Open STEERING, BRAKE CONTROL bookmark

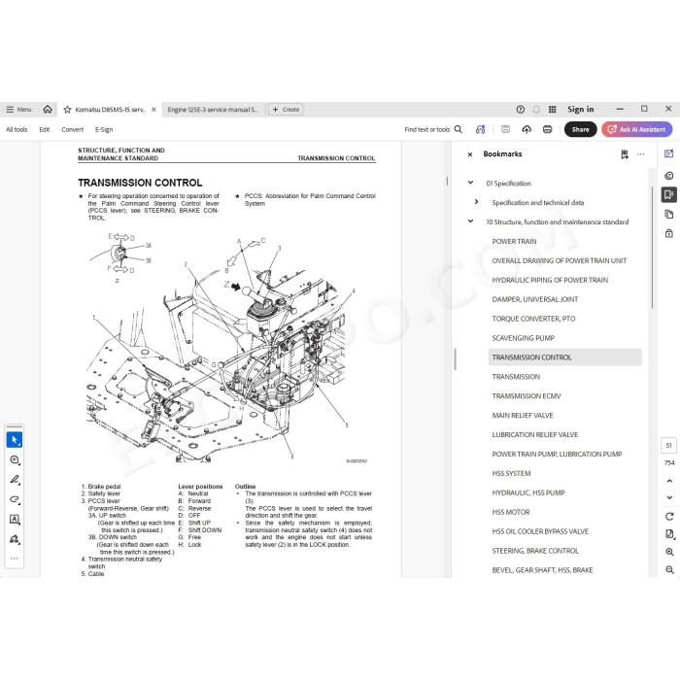pyautogui.click(x=535, y=551)
